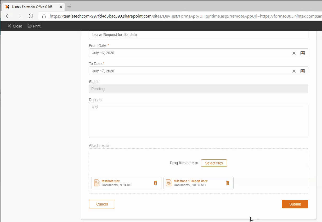Image resolution: width=322 pixels, height=222 pixels.
Task: Refresh the browser page
Action: tap(31, 16)
